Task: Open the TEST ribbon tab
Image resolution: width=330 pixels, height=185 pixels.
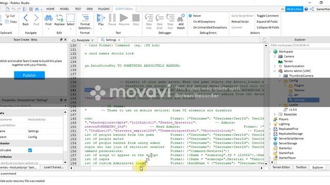Action: (x=78, y=9)
